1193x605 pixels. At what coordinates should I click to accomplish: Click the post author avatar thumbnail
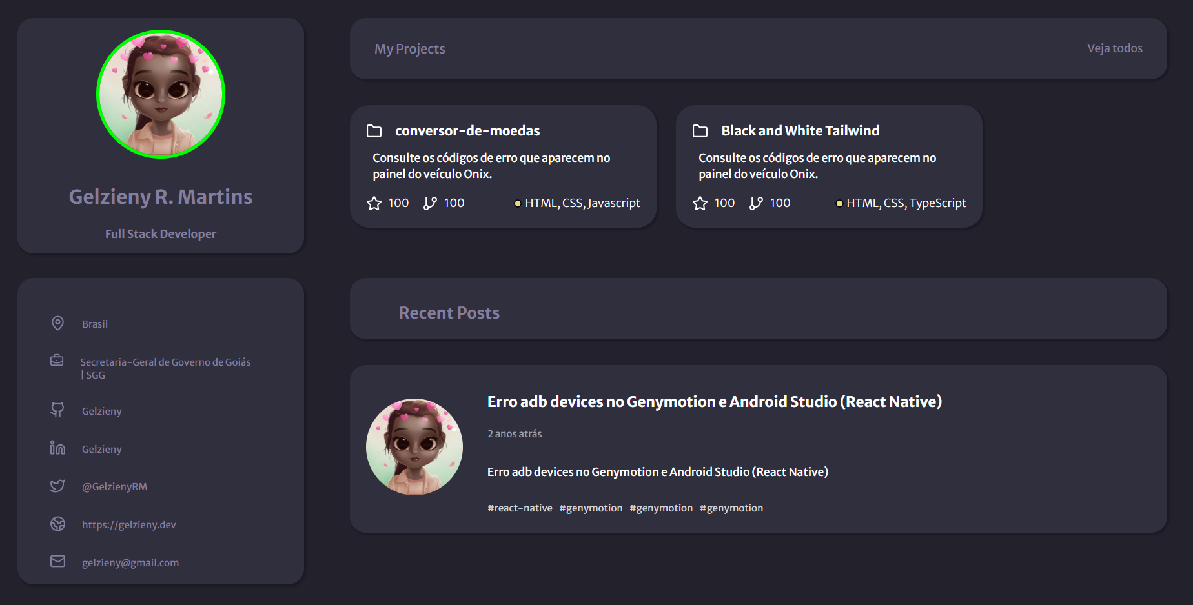click(x=414, y=446)
